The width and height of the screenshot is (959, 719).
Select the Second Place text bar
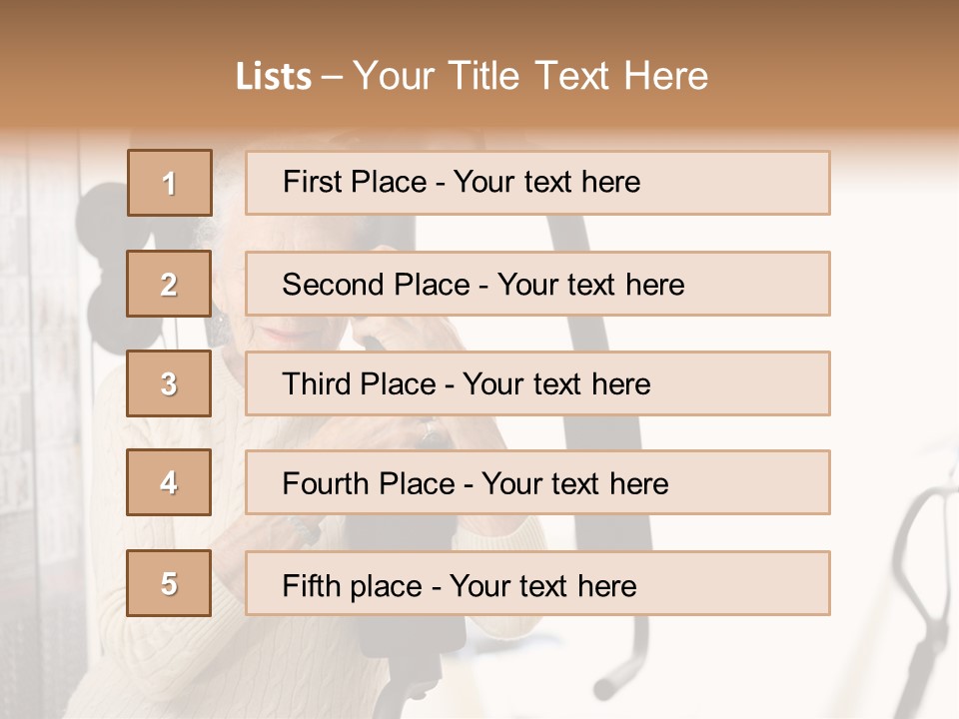(537, 284)
